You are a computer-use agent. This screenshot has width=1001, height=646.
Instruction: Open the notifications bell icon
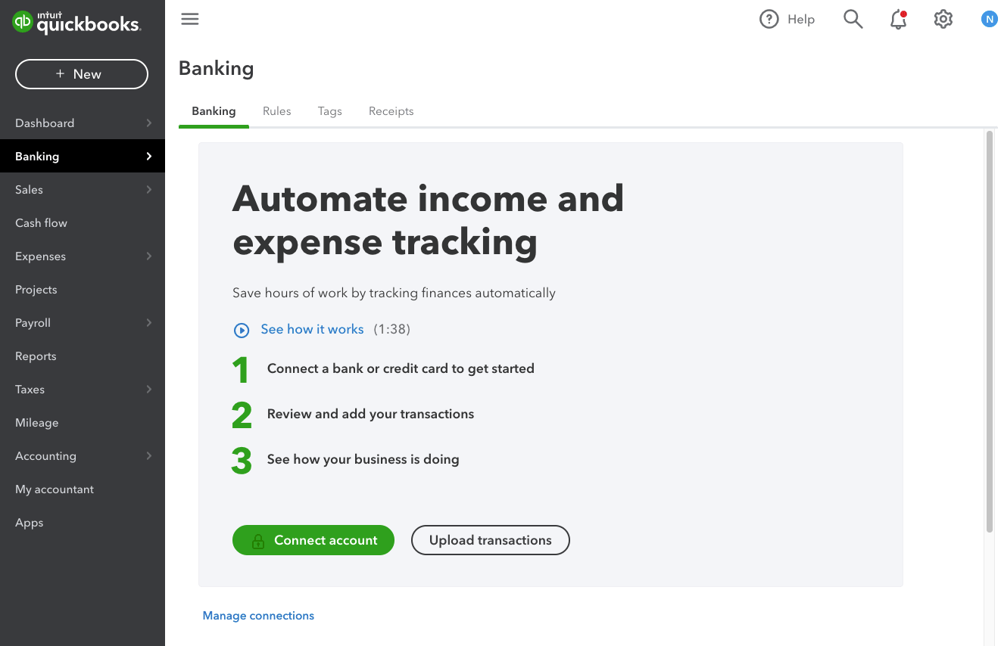click(898, 20)
